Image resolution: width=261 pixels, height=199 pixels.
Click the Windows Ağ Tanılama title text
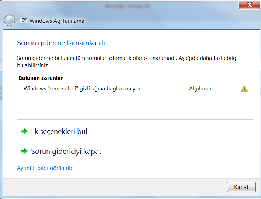57,21
